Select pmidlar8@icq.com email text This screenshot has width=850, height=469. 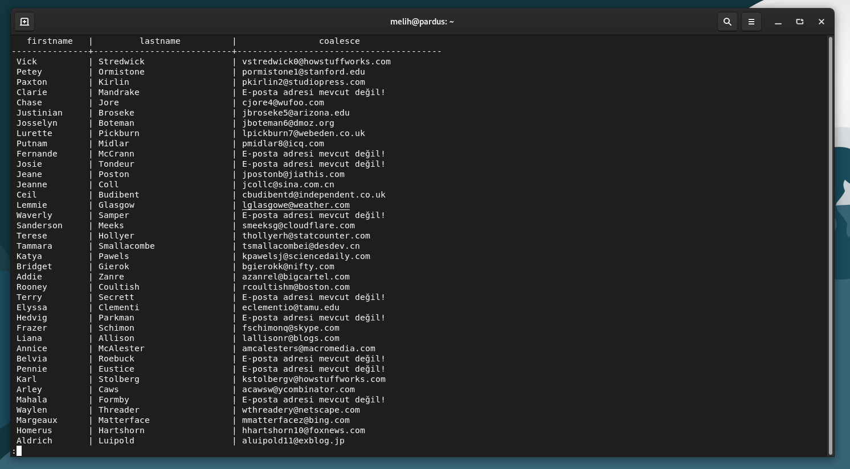coord(283,143)
